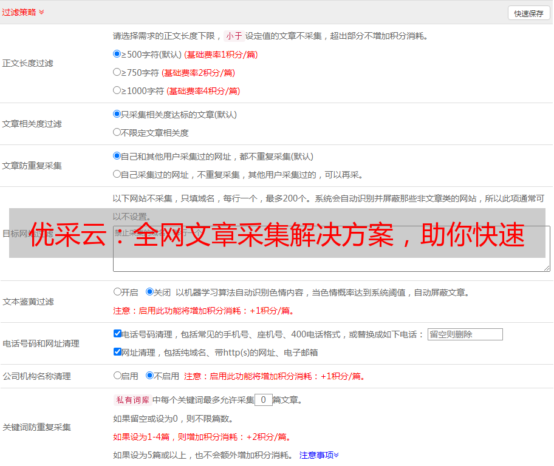Select 自己和其他用户采集过的网址 no-repeat option
Image resolution: width=554 pixels, height=466 pixels.
pos(117,156)
